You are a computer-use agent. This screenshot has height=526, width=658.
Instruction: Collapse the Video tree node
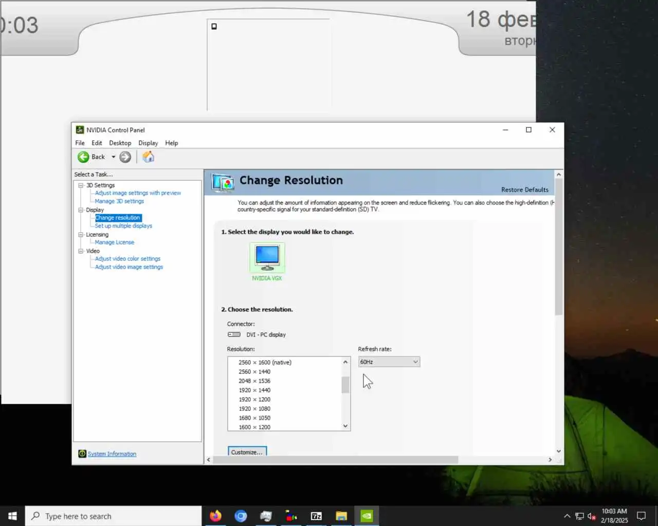[x=81, y=251]
